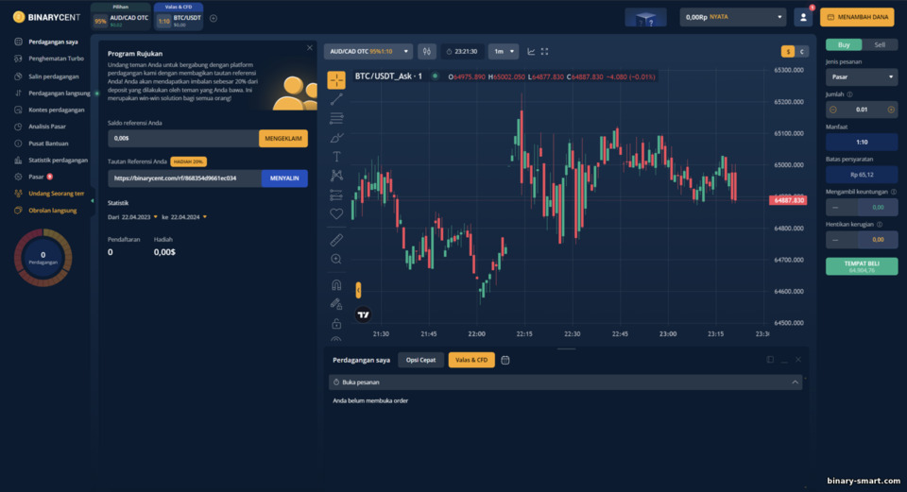Image resolution: width=907 pixels, height=492 pixels.
Task: Switch amount mode to dollar ($)
Action: click(788, 51)
